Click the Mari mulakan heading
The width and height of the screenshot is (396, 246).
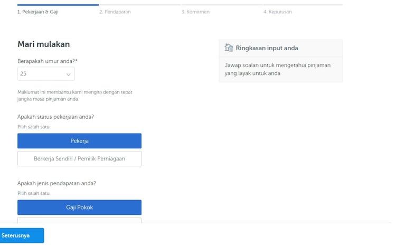tap(44, 44)
